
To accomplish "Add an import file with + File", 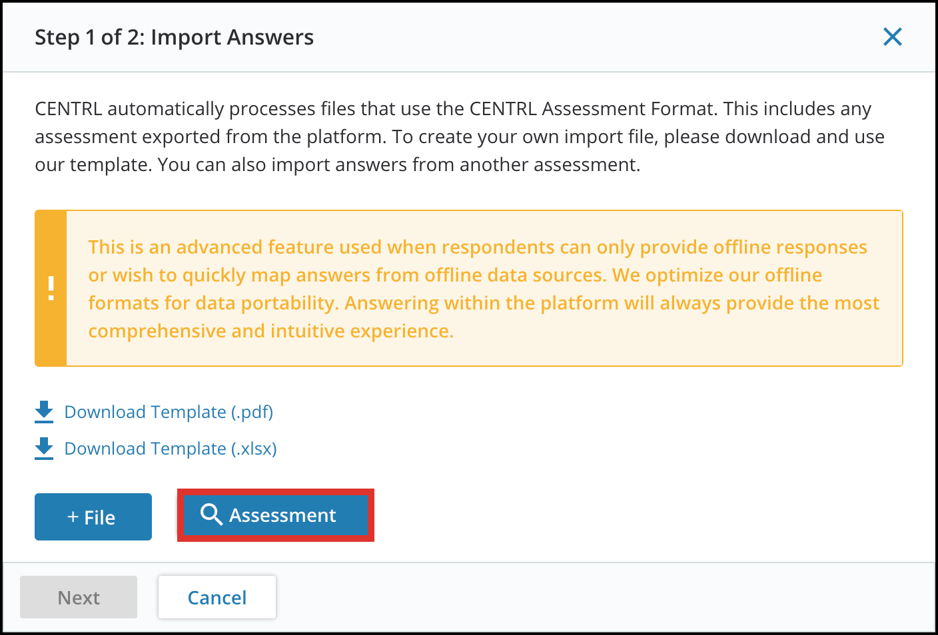I will 93,517.
